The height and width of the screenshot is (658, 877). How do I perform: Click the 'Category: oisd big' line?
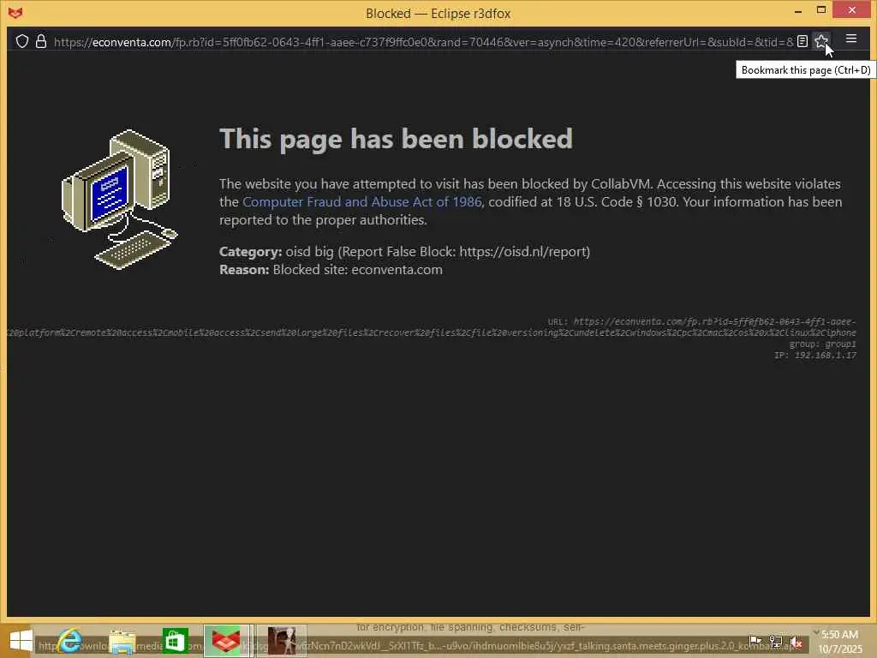click(x=404, y=252)
